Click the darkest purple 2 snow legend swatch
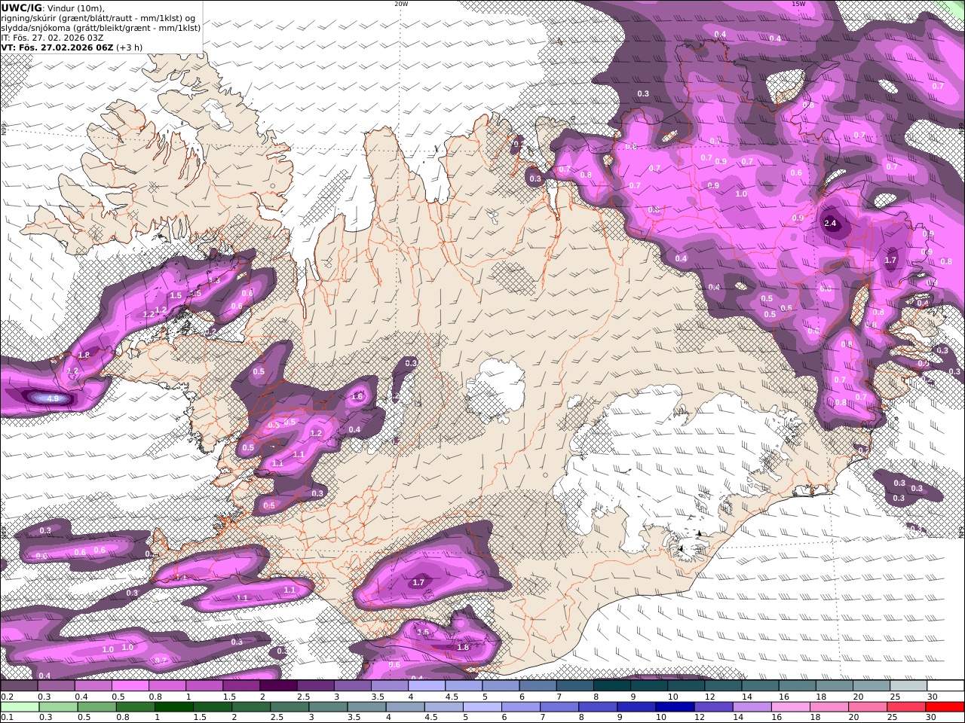965x723 pixels. pyautogui.click(x=278, y=686)
